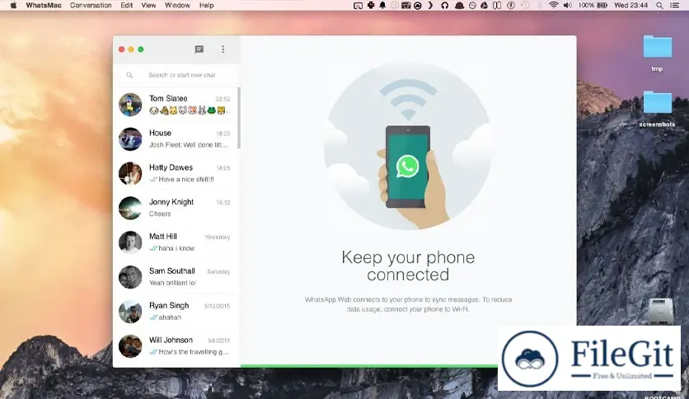
Task: Click the plus-shaped icon in menu bar
Action: [371, 5]
